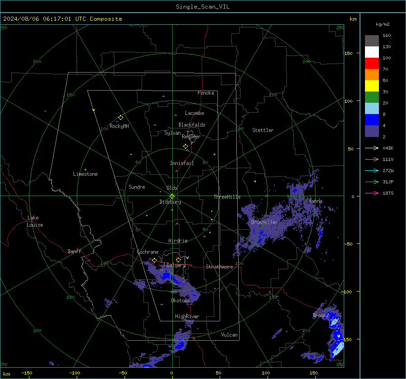406x379 pixels.
Task: Click the yellow 30-50 legend swatch
Action: [372, 86]
